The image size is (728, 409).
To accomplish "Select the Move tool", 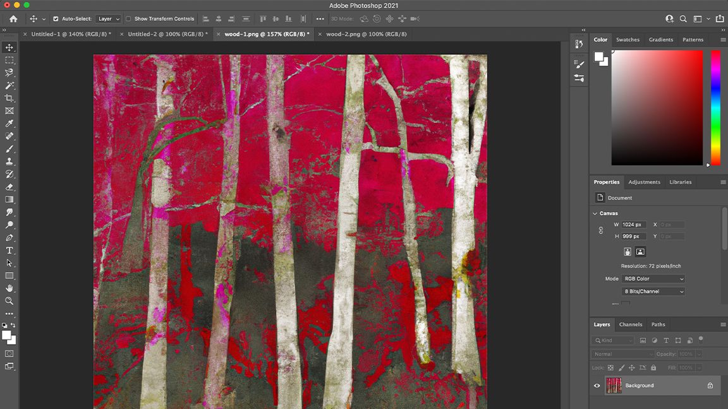I will coord(9,47).
